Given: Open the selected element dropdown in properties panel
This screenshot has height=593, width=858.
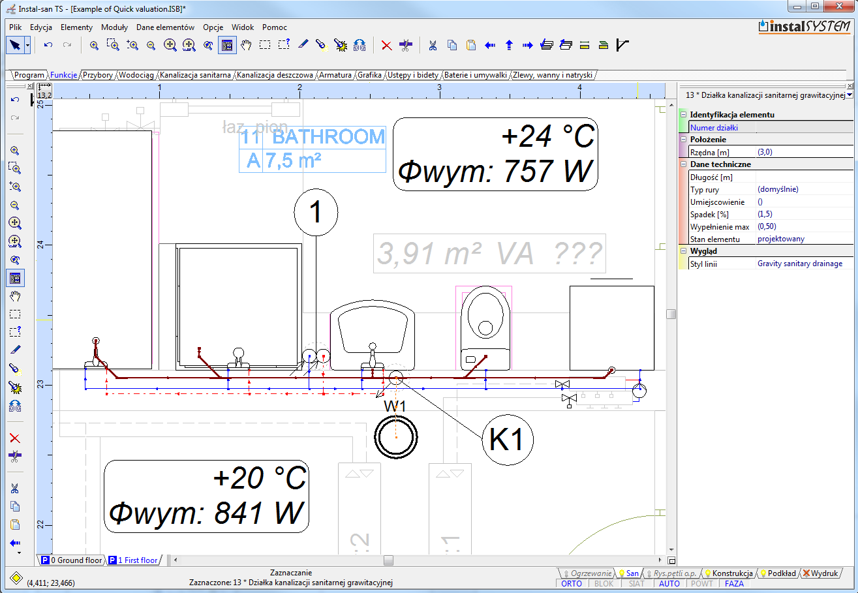Looking at the screenshot, I should [849, 95].
